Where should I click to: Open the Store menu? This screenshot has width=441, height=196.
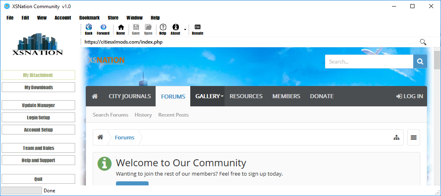click(x=113, y=18)
